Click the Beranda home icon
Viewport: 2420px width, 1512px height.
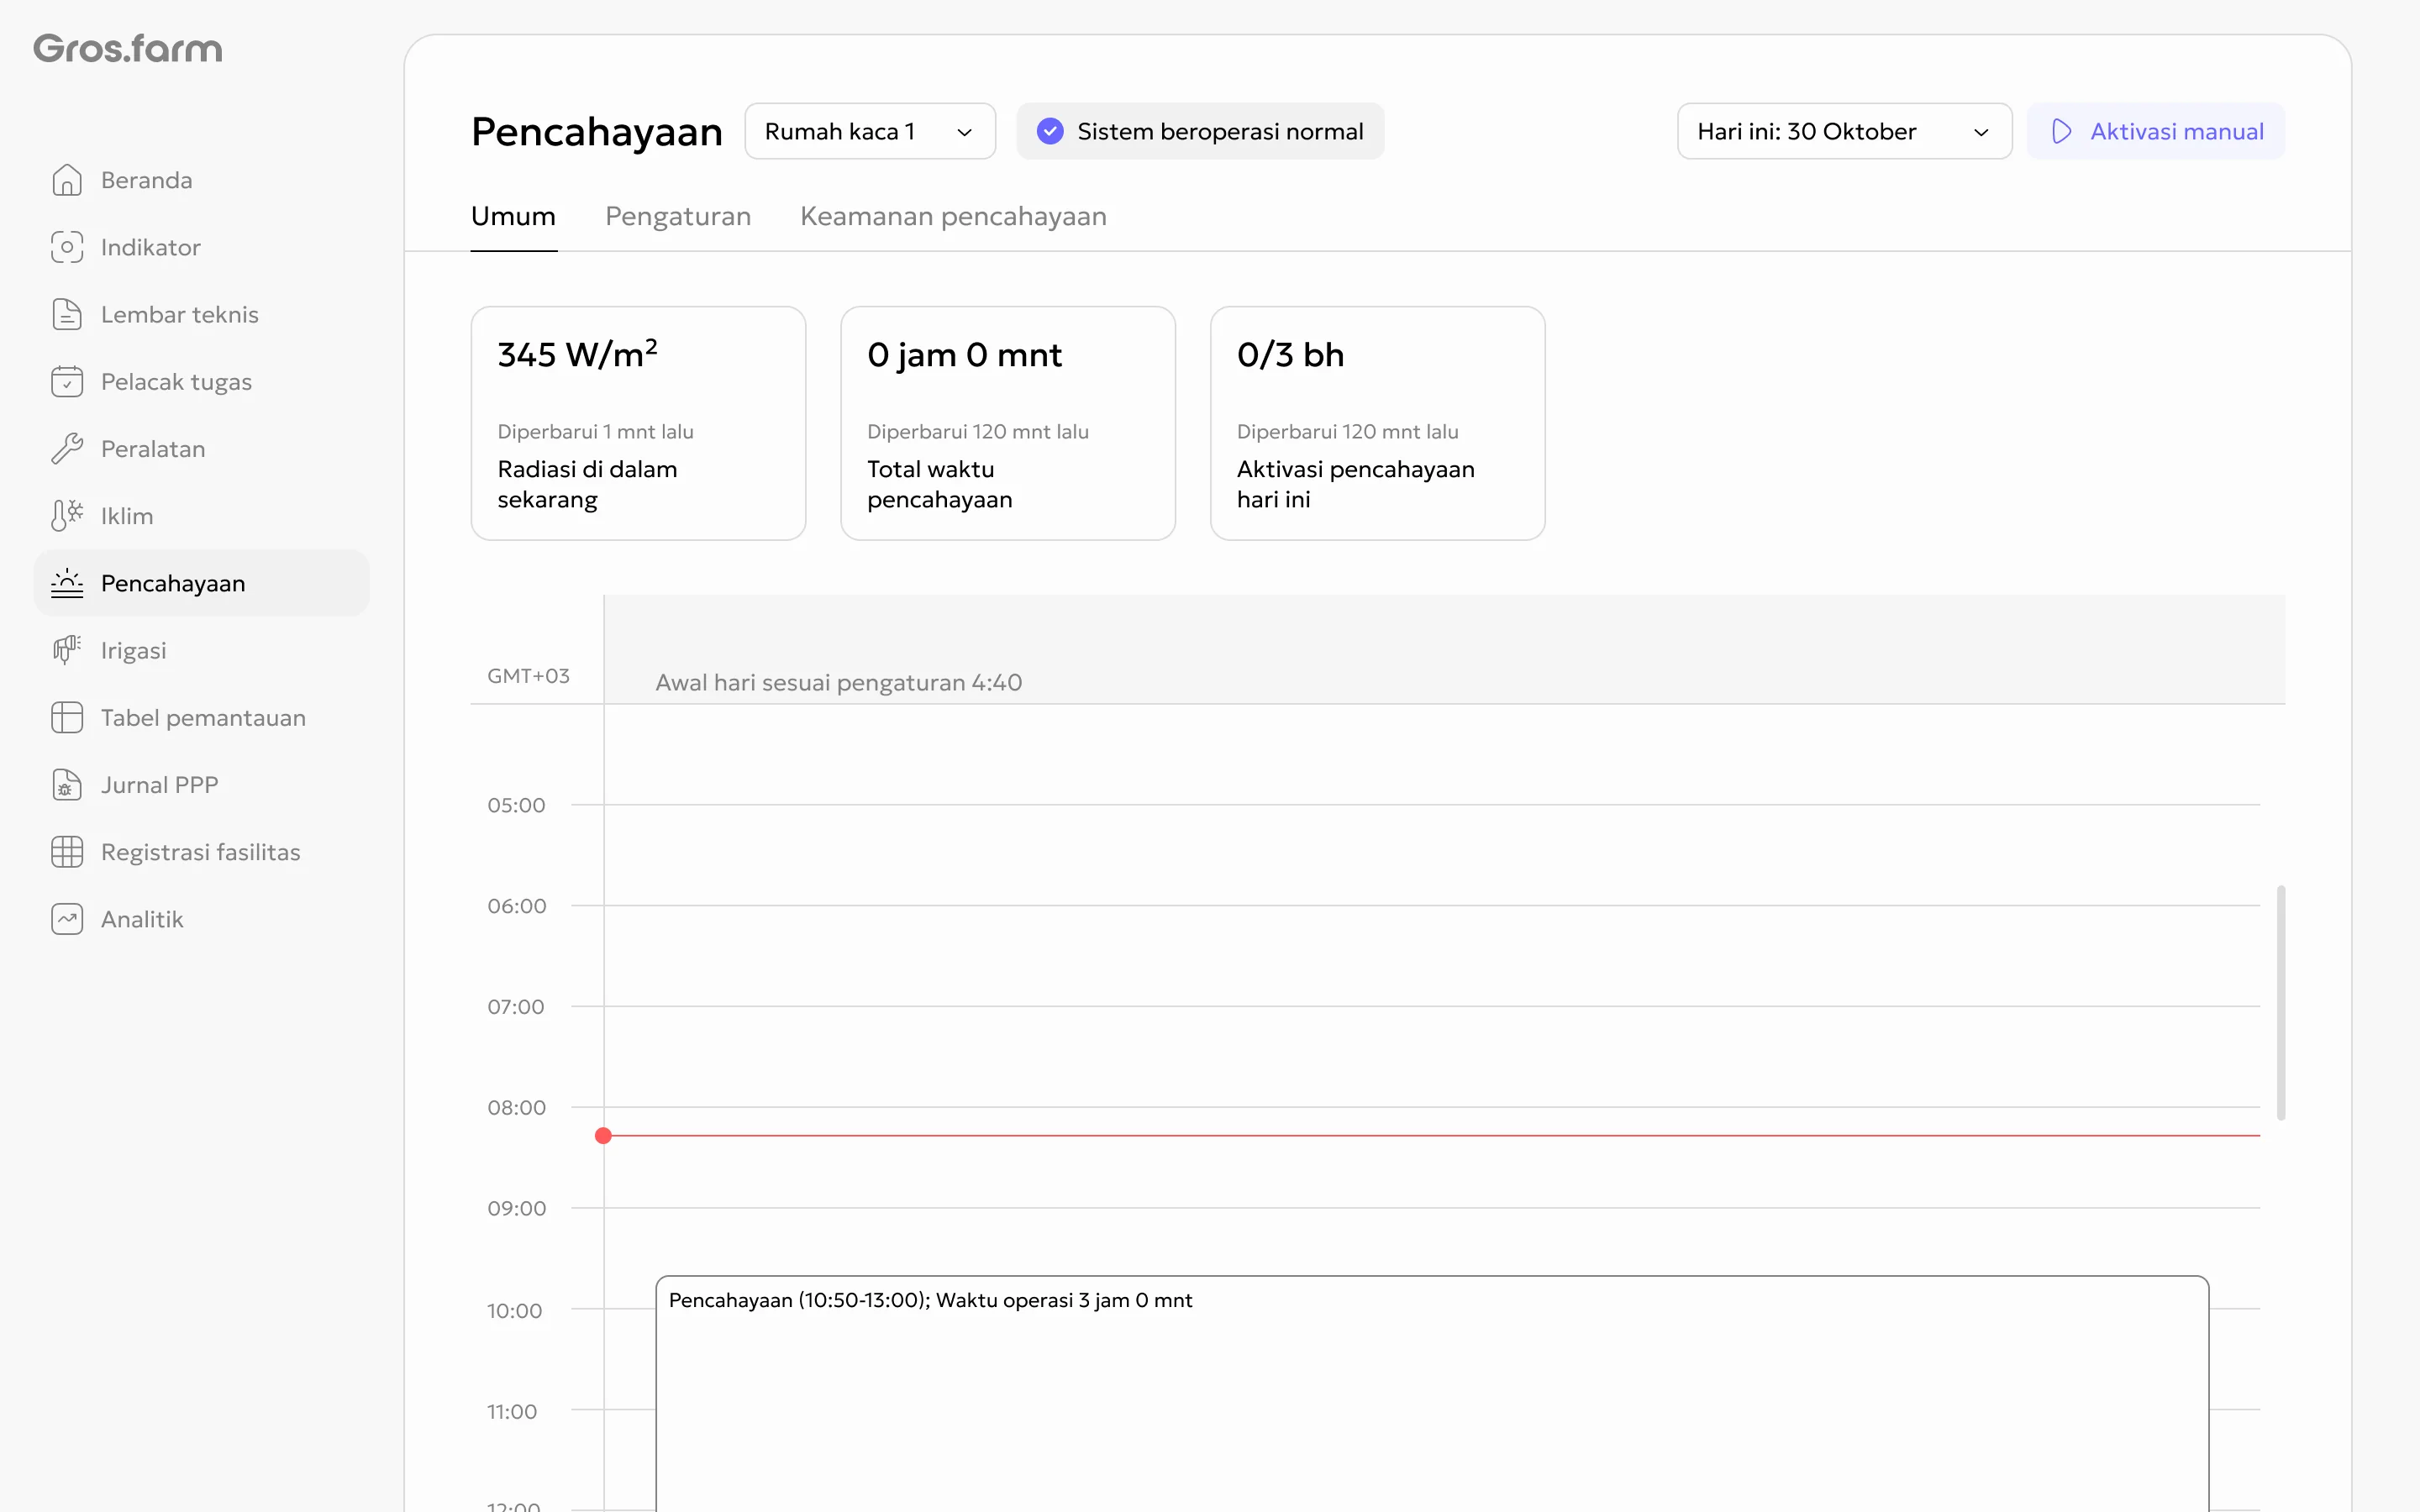pyautogui.click(x=67, y=180)
